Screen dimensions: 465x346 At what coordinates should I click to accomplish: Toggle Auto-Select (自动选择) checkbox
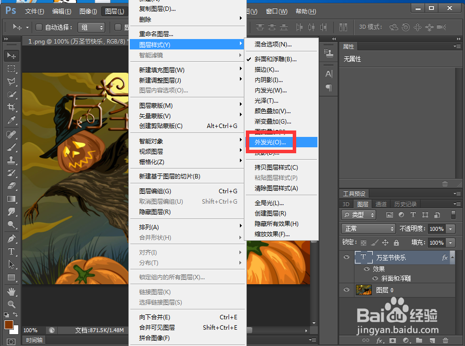[39, 27]
